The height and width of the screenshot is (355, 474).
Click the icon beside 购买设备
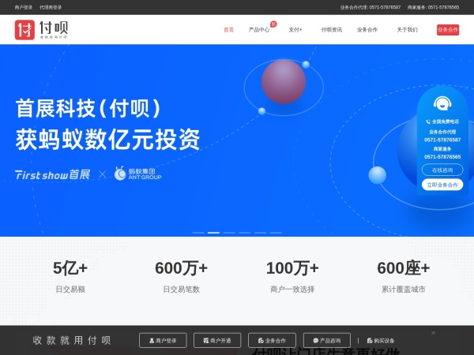pyautogui.click(x=370, y=341)
